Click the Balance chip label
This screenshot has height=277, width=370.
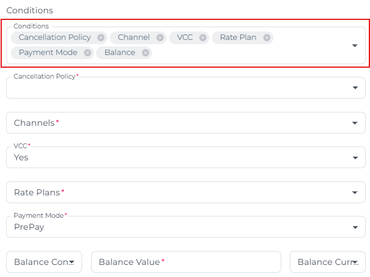point(120,53)
